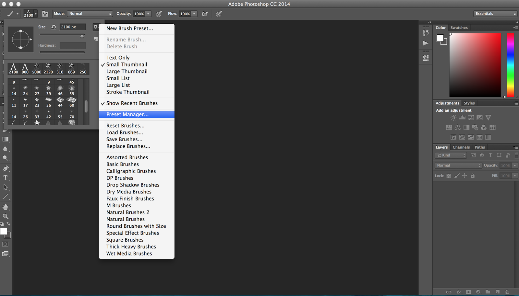Screen dimensions: 519x296
Task: Click the hue spectrum slider
Action: coord(510,65)
